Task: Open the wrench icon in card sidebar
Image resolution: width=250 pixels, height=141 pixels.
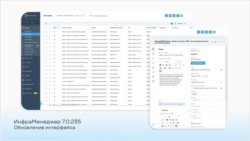Action: coord(153,58)
